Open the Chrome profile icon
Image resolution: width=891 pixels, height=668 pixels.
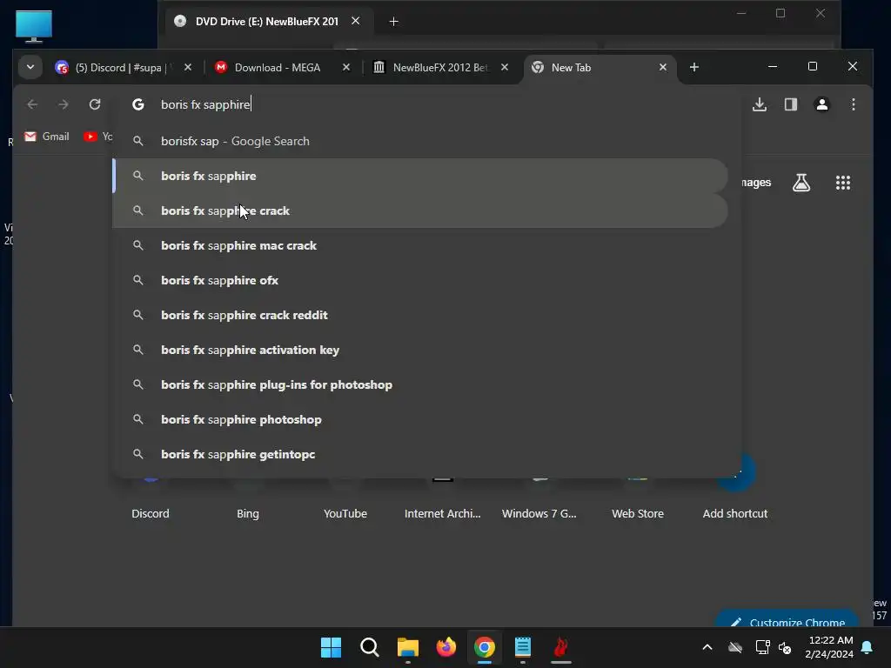click(x=822, y=104)
